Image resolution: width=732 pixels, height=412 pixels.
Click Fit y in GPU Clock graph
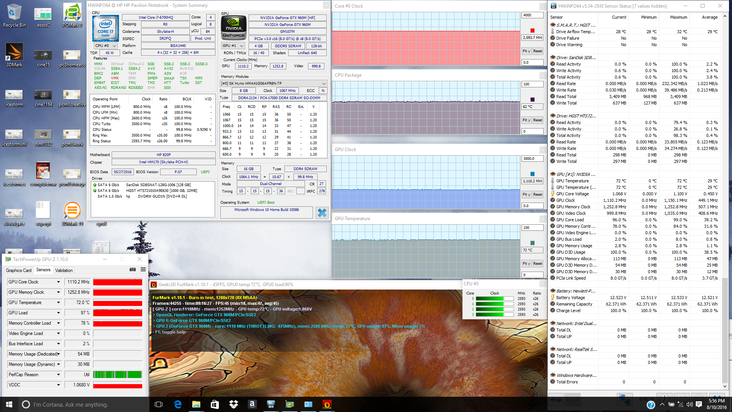point(527,195)
